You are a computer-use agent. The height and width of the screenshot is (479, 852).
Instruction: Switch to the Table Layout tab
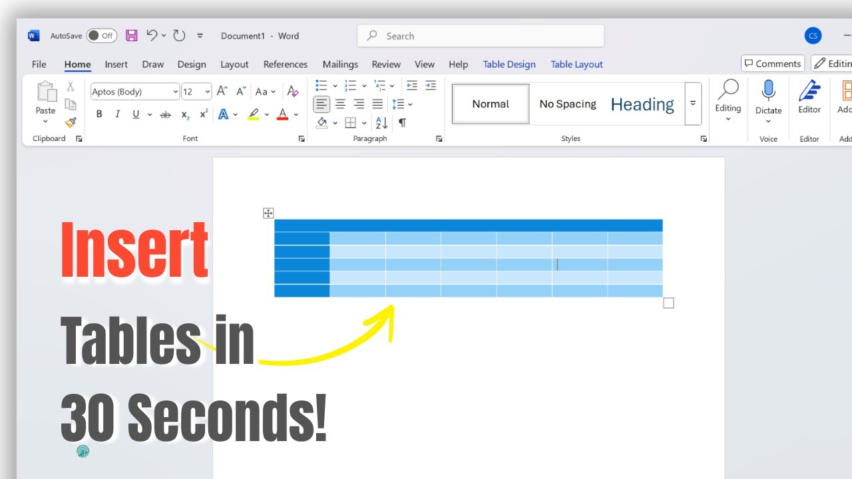click(577, 65)
